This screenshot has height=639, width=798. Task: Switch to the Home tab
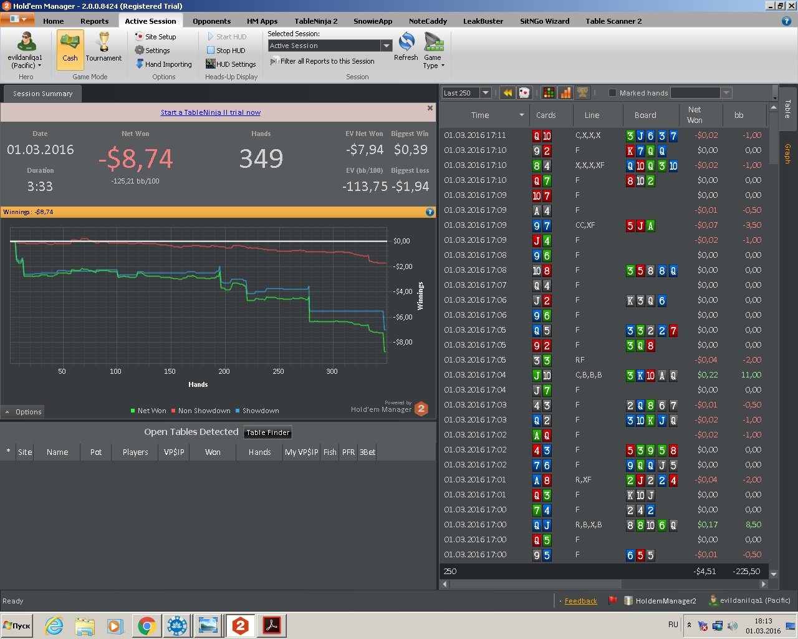point(54,21)
